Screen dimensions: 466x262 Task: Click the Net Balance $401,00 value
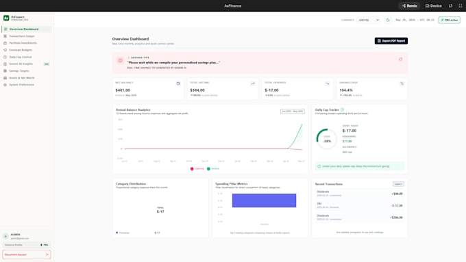123,90
